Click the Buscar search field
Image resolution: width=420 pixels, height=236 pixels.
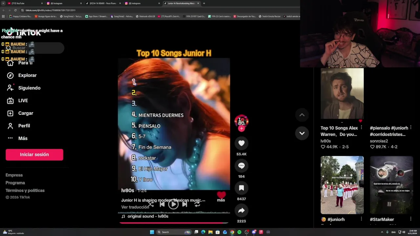pyautogui.click(x=34, y=48)
